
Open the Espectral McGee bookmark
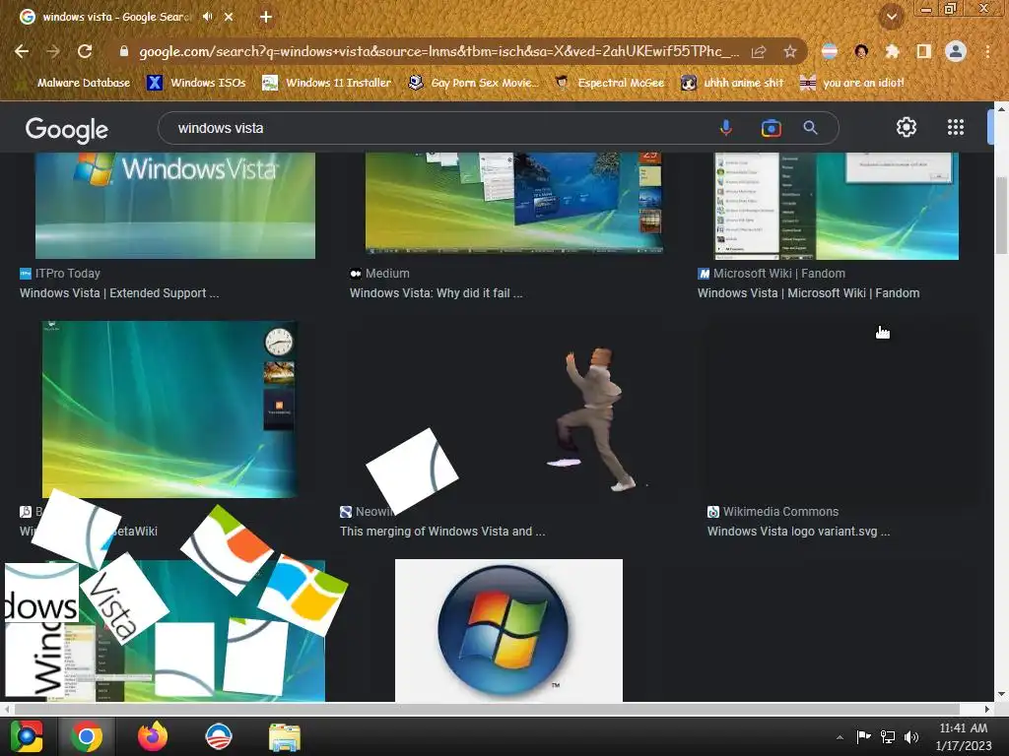coord(609,83)
